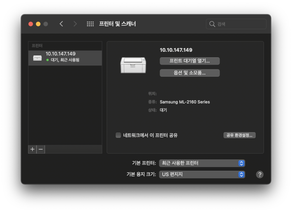Open 옵션 및 소모품 button

190,73
